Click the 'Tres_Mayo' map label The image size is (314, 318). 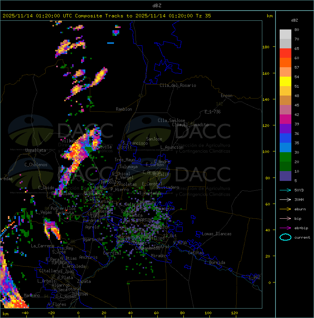click(125, 160)
